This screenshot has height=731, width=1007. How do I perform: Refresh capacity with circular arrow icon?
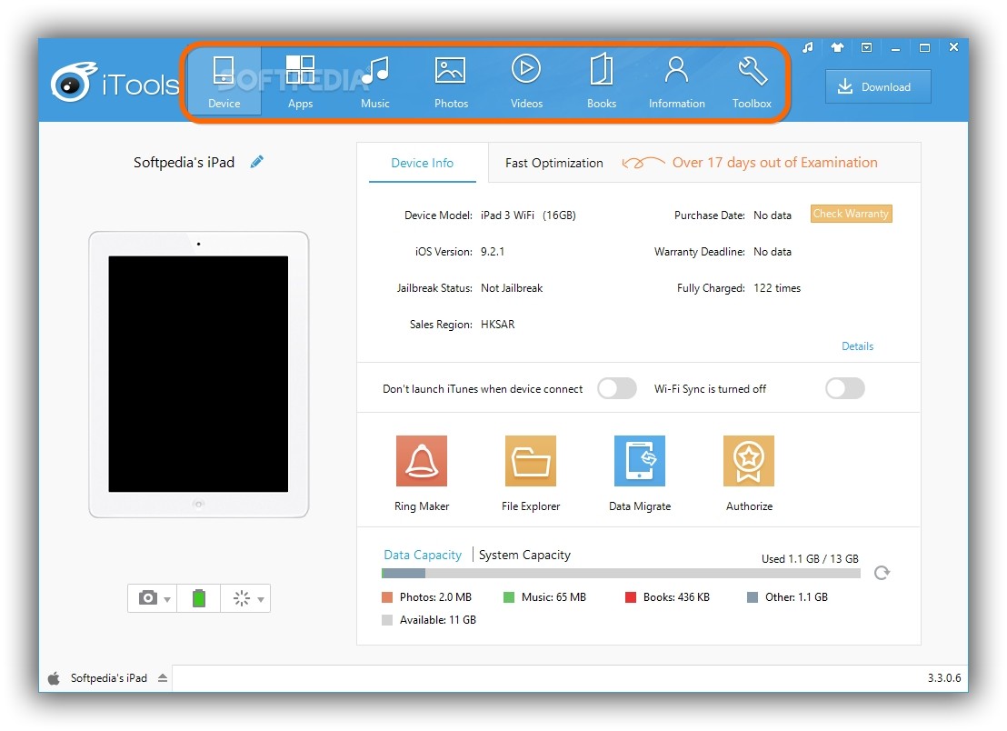point(882,573)
